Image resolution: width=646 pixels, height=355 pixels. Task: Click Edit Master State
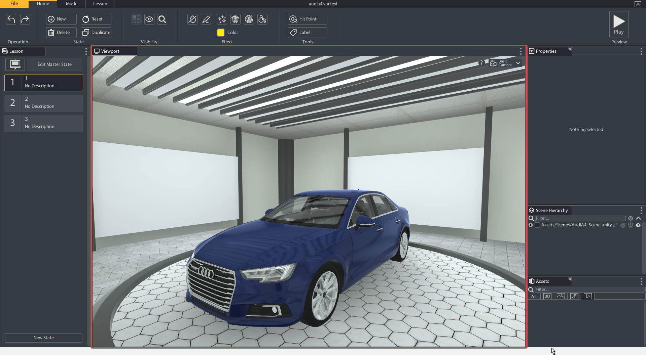point(55,64)
